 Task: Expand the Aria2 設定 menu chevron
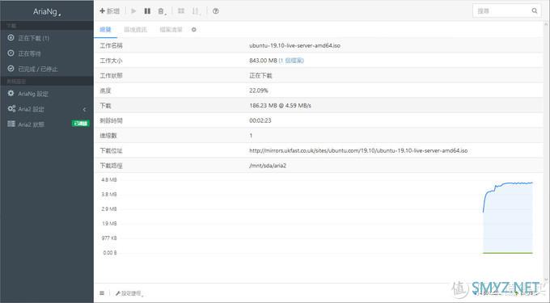(x=85, y=109)
